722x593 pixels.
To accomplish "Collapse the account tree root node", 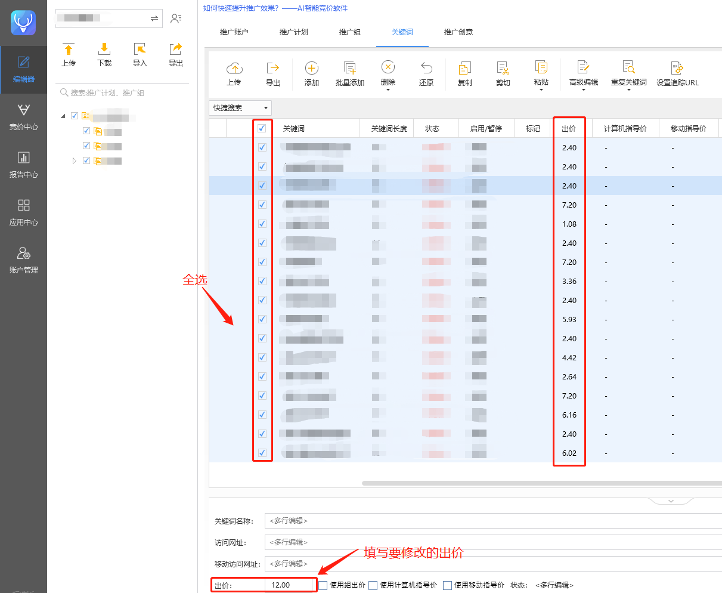I will (63, 116).
